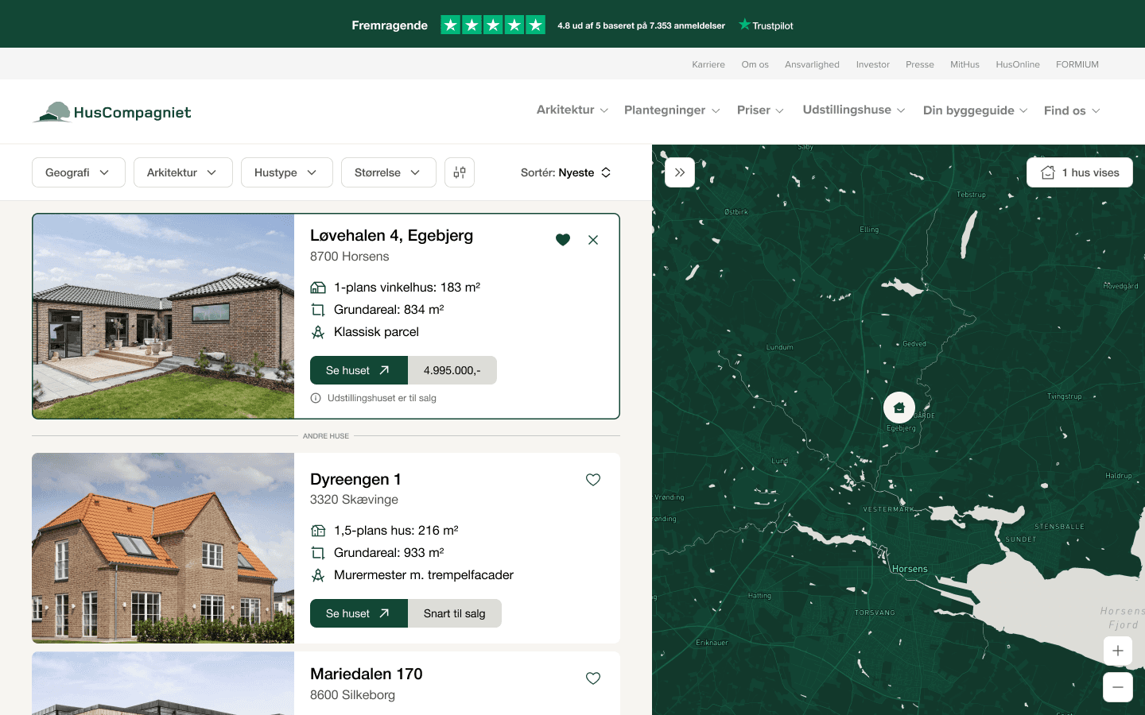This screenshot has width=1145, height=715.
Task: Open the Ansvarlighed link
Action: click(812, 64)
